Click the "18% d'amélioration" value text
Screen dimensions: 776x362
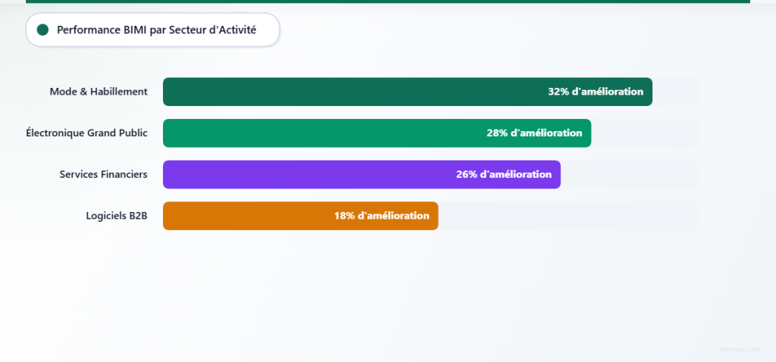381,216
